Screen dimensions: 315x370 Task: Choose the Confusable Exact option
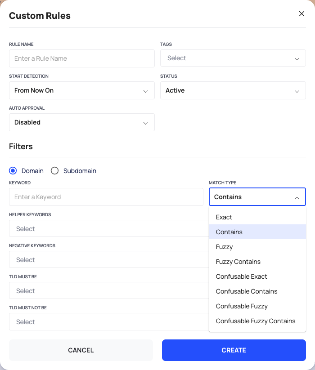(x=257, y=276)
